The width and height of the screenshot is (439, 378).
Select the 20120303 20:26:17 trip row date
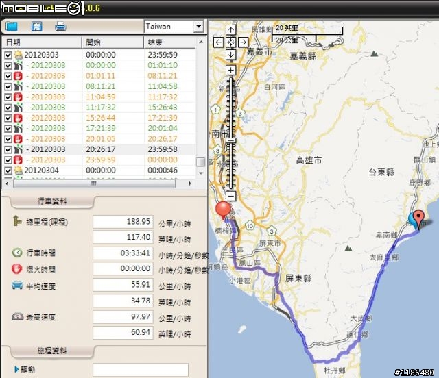point(48,149)
